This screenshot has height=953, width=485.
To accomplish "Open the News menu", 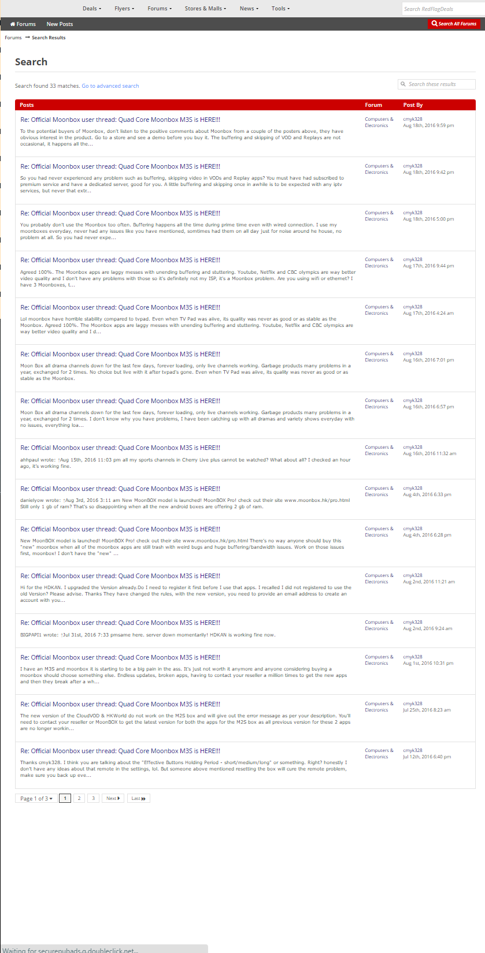I will click(x=249, y=9).
